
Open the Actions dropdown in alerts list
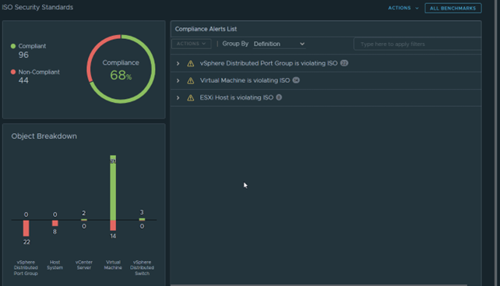pyautogui.click(x=192, y=44)
